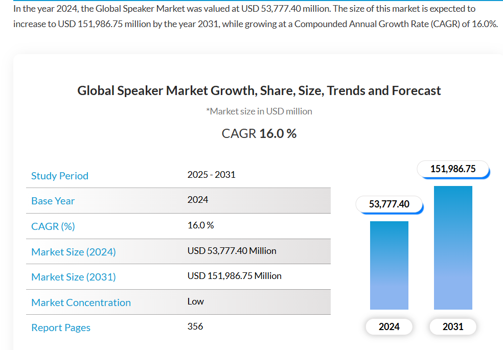Click the Report Pages label

point(61,328)
